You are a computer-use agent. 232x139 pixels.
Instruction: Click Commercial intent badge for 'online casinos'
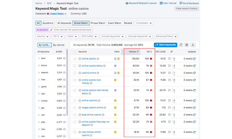point(115,101)
